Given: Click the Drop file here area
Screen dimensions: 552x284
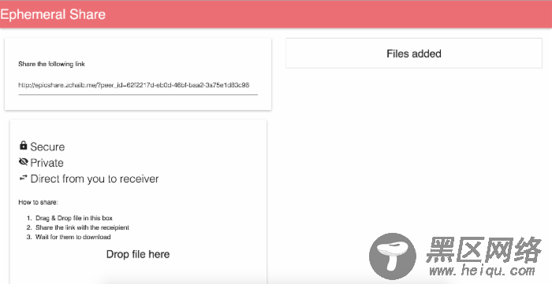Looking at the screenshot, I should [x=138, y=254].
